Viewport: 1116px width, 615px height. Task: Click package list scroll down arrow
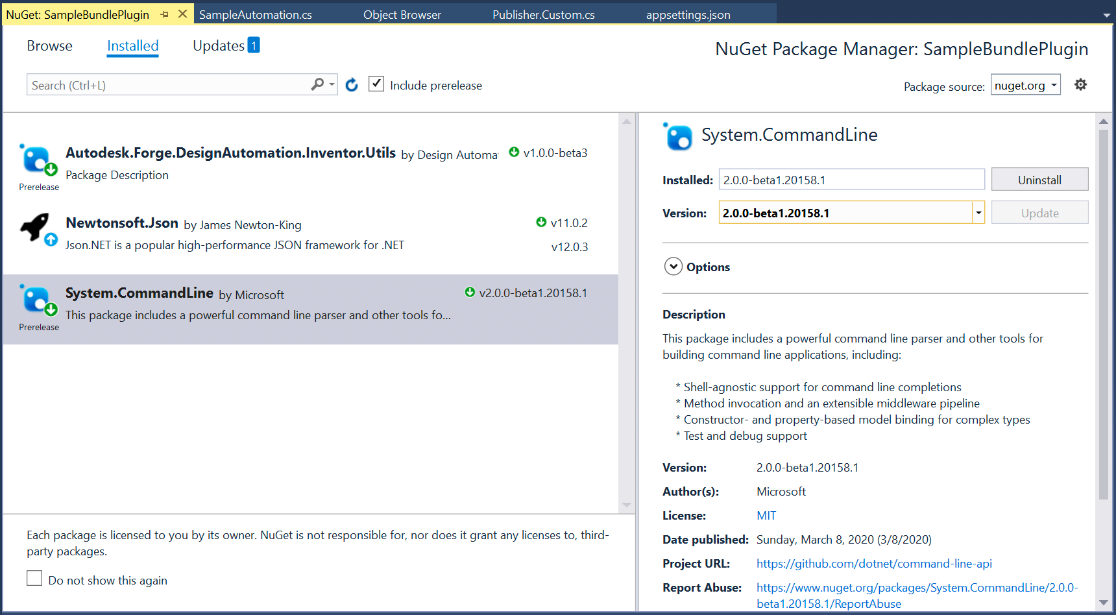click(x=626, y=505)
